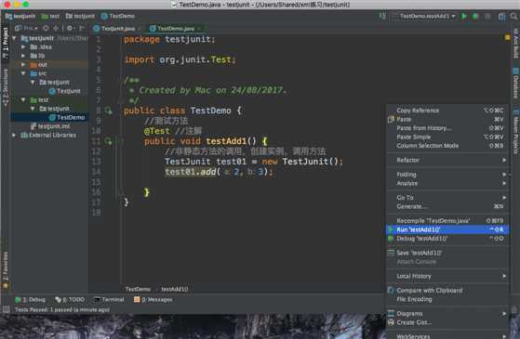The image size is (520, 339).
Task: Choose Recompile 'TestDemo.java' in context menu
Action: pyautogui.click(x=447, y=221)
